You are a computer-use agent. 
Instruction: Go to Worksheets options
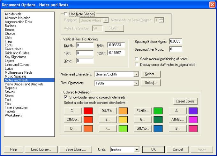tap(13, 115)
